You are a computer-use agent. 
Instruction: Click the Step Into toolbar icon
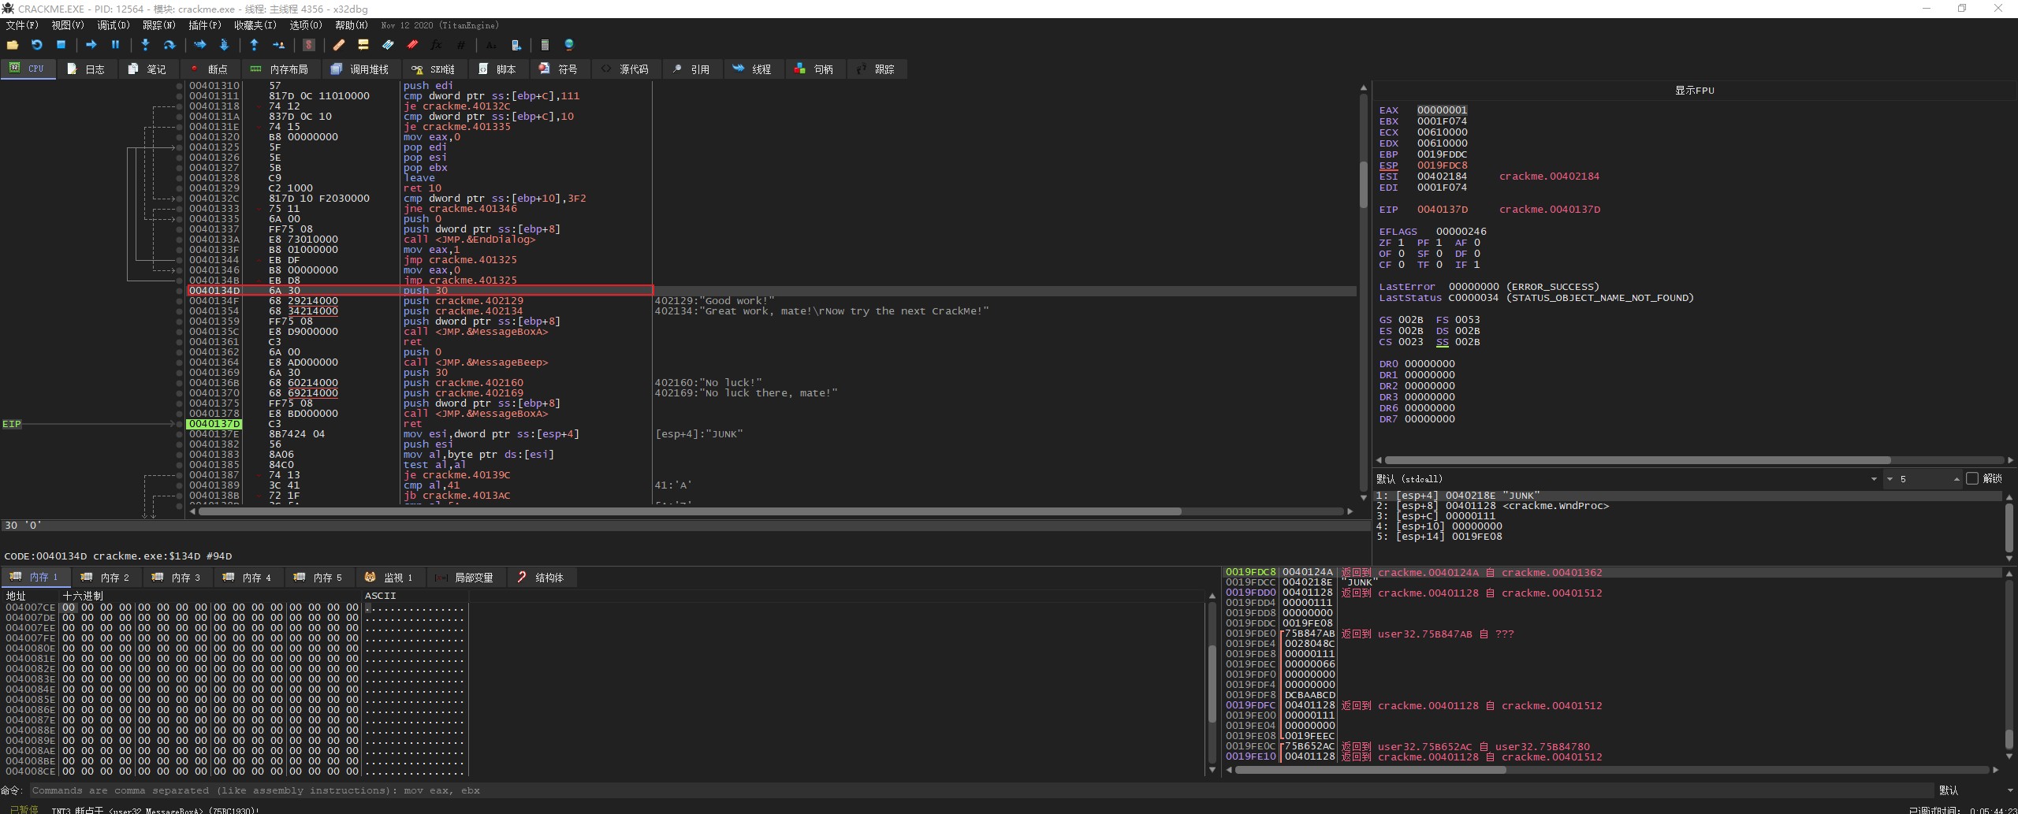pos(145,45)
